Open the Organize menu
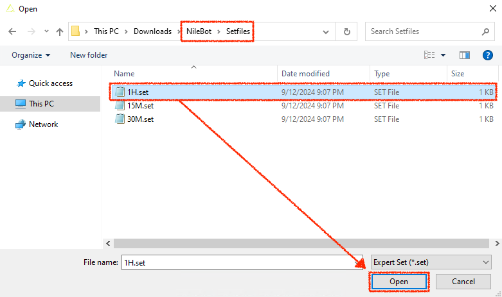Image resolution: width=502 pixels, height=297 pixels. 31,55
